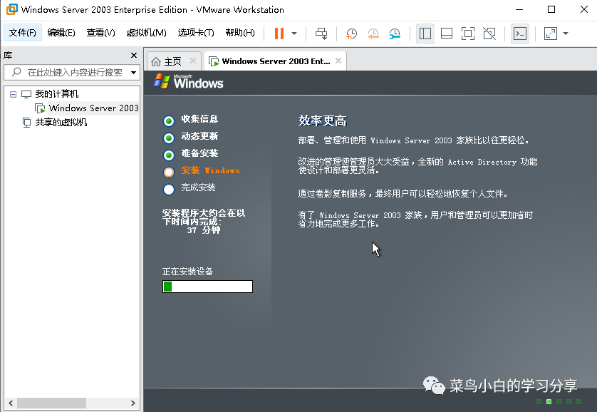Open the snapshot manager
This screenshot has height=412, width=597.
click(395, 34)
